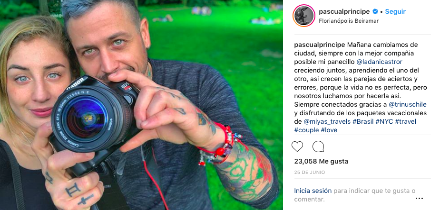Viewport: 440px width, 210px height.
Task: Open the three-dots more options menu
Action: pyautogui.click(x=419, y=198)
